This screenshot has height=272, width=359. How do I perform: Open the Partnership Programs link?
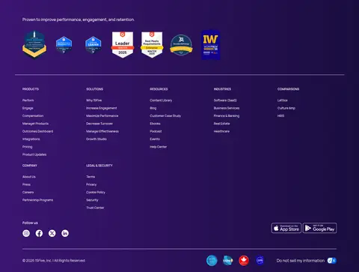tap(37, 200)
